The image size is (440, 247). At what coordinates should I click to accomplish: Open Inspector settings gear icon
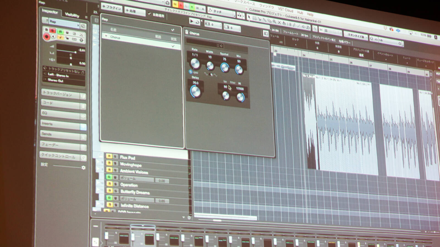click(x=83, y=167)
